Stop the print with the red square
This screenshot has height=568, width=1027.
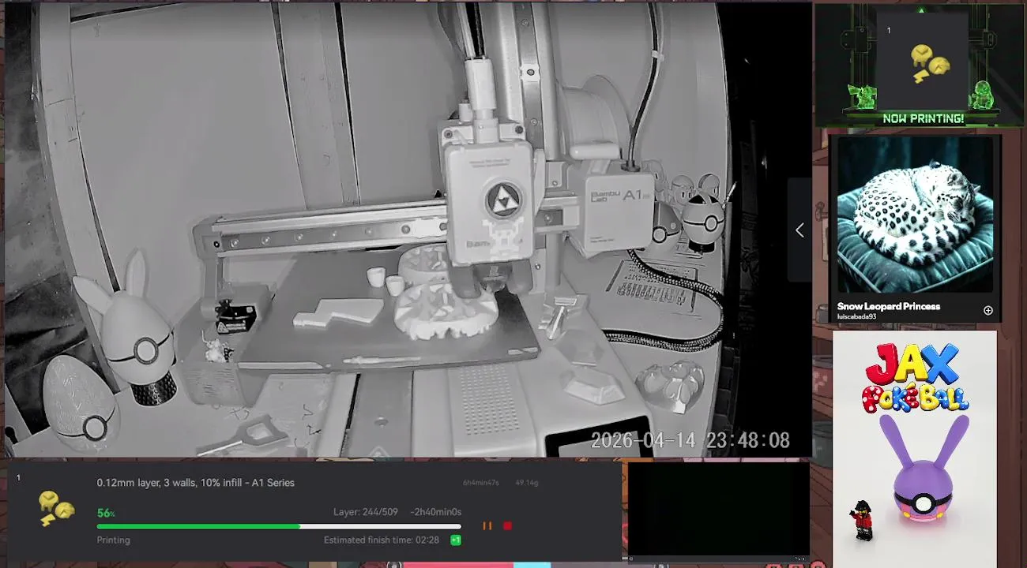(507, 525)
